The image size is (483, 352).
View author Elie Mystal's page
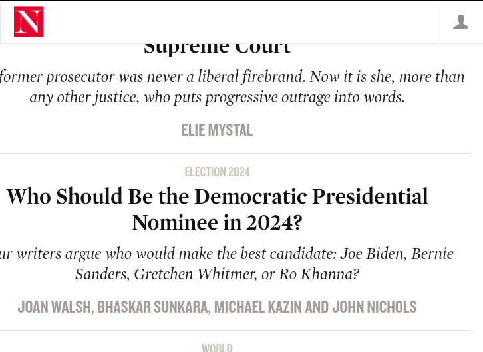(x=217, y=130)
